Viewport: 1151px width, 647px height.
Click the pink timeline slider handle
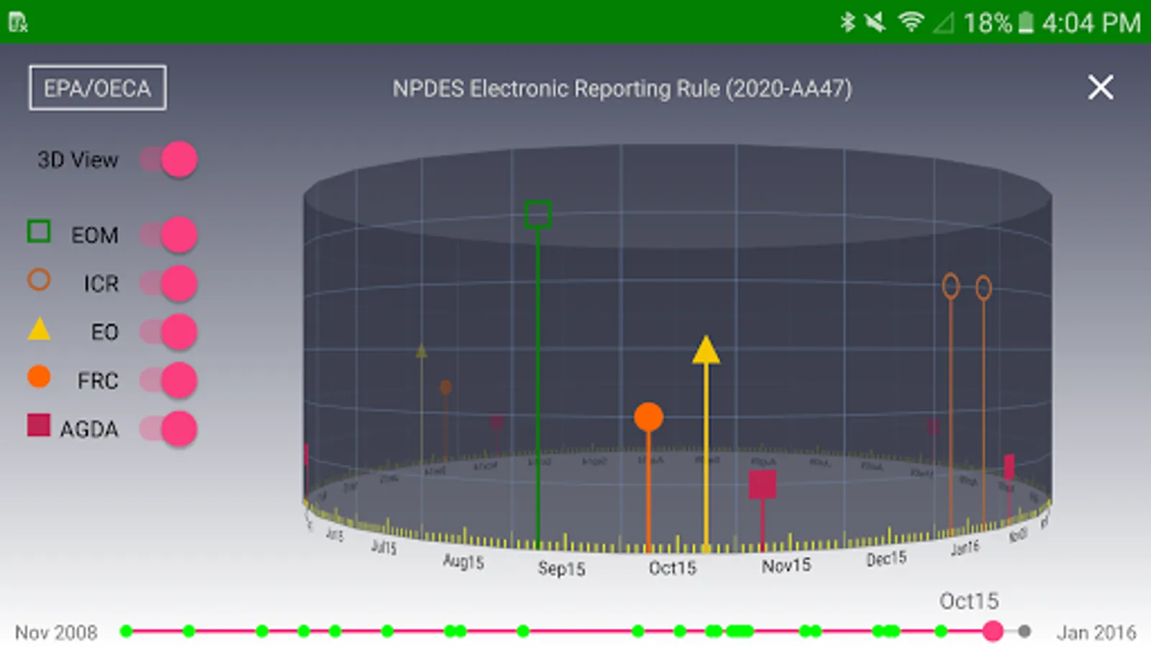[993, 631]
